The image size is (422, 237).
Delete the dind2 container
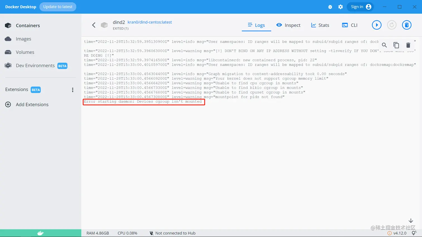coord(407,25)
